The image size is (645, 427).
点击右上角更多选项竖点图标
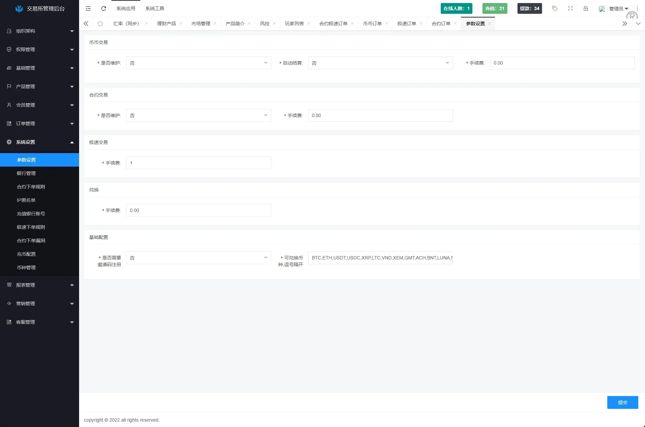tap(637, 8)
